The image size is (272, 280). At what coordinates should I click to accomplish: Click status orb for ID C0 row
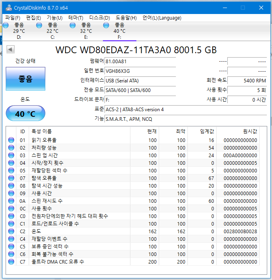[x=11, y=216]
